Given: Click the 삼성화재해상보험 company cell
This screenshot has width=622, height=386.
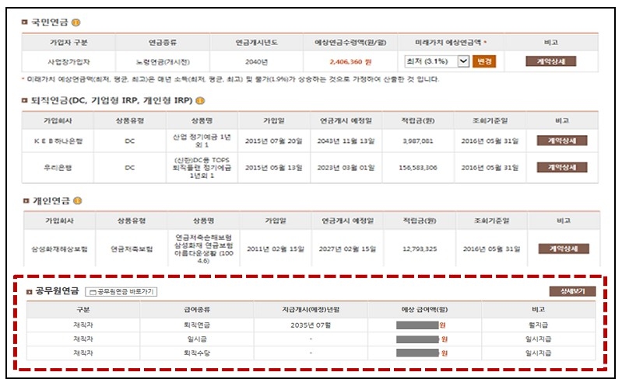Looking at the screenshot, I should tap(59, 249).
